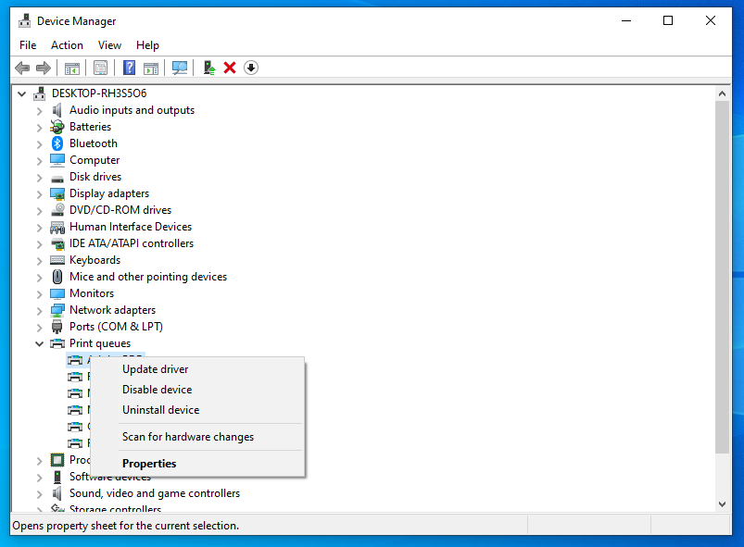The image size is (744, 547).
Task: Click the monitor scan-for-hardware toolbar icon
Action: click(x=180, y=68)
